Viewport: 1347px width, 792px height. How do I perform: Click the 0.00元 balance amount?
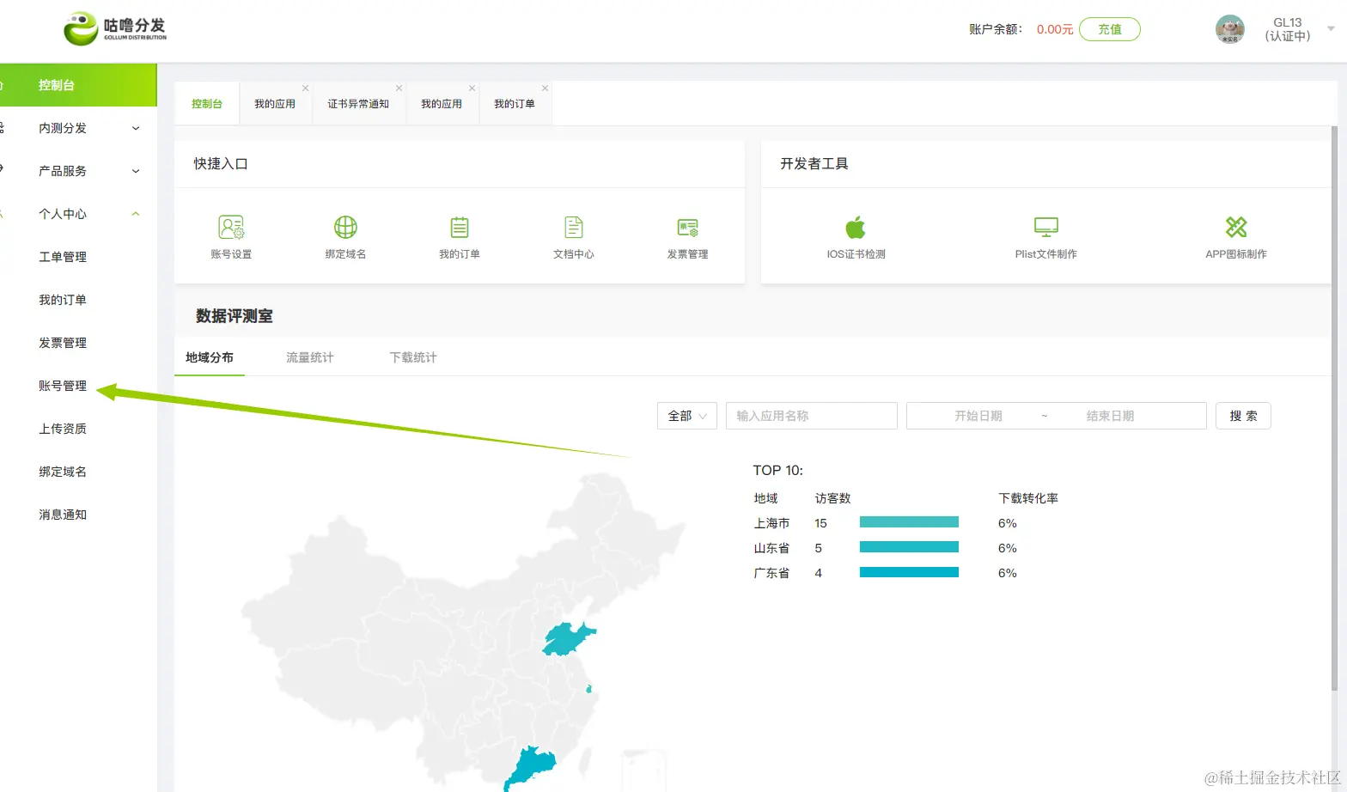(1055, 29)
